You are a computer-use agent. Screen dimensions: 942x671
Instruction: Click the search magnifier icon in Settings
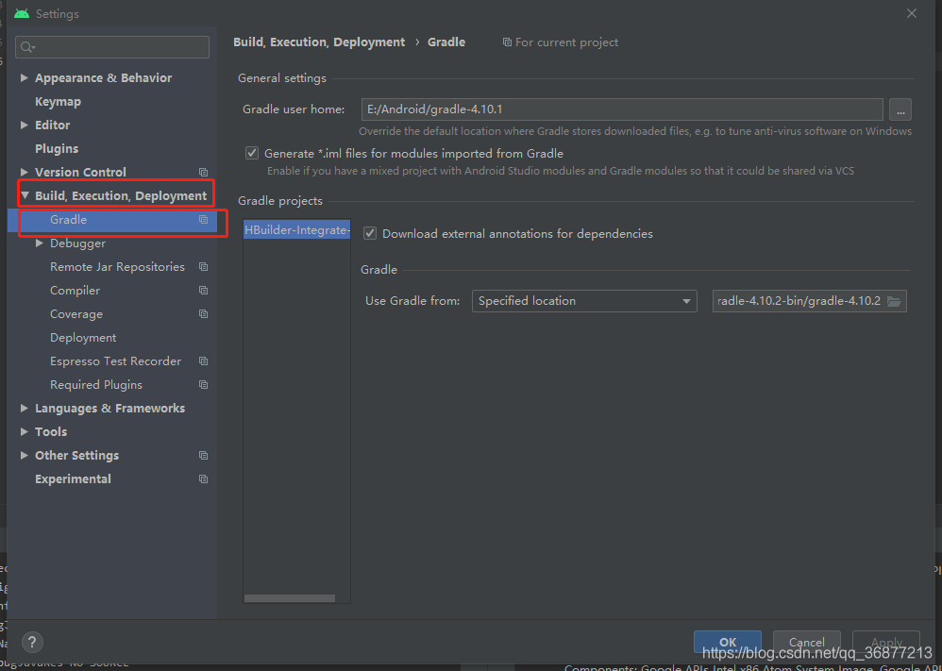27,47
